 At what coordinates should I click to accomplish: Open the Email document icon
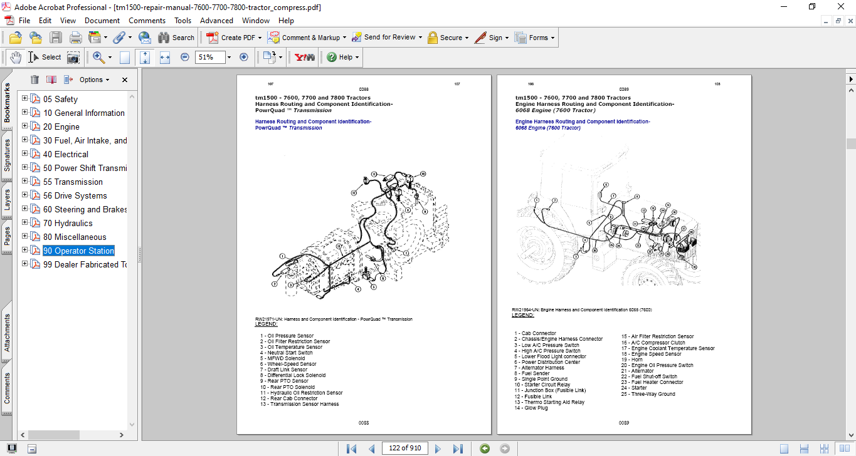click(x=144, y=37)
